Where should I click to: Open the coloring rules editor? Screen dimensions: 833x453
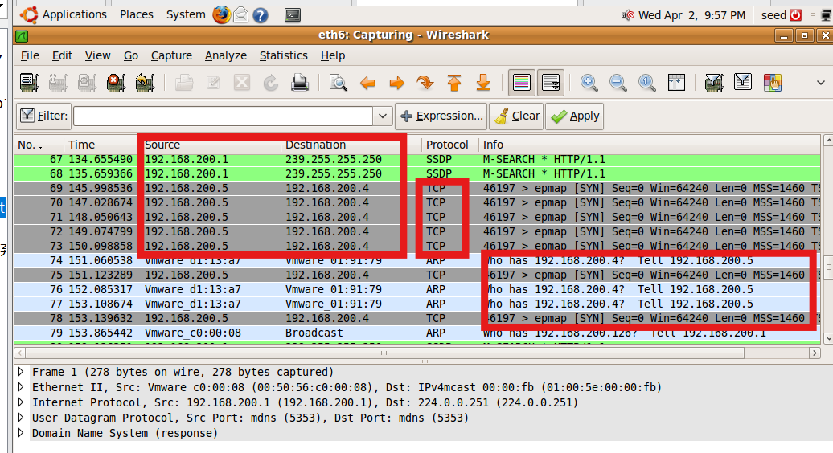pyautogui.click(x=772, y=83)
